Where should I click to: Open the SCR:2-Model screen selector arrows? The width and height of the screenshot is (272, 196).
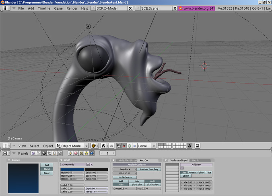93,8
